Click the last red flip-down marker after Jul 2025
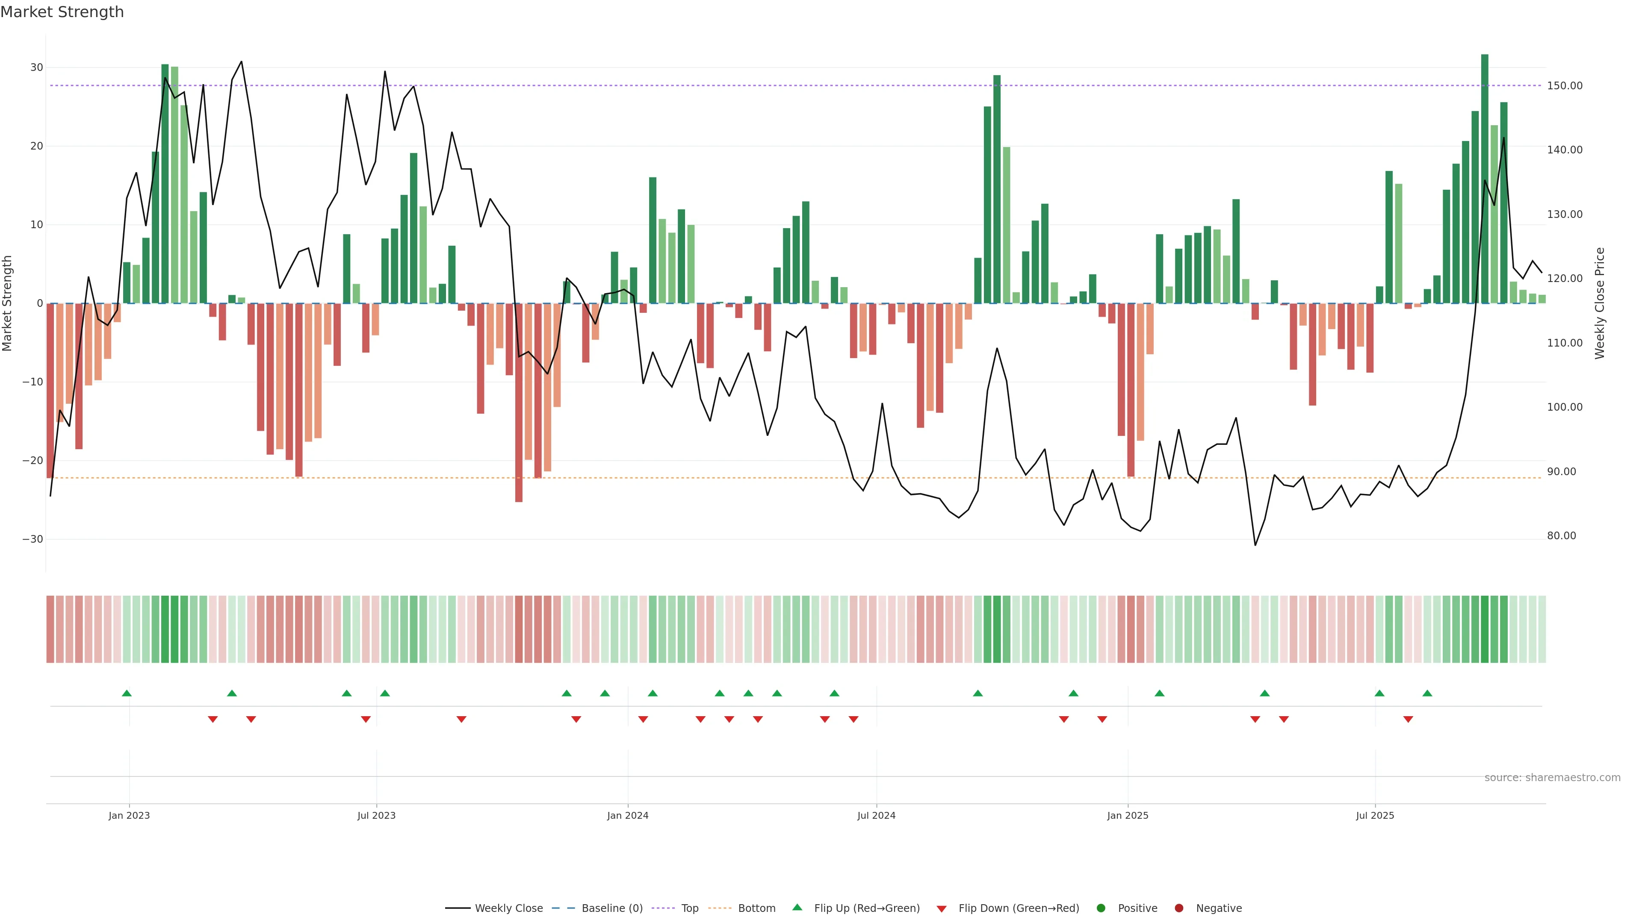Viewport: 1642px width, 923px height. coord(1408,719)
